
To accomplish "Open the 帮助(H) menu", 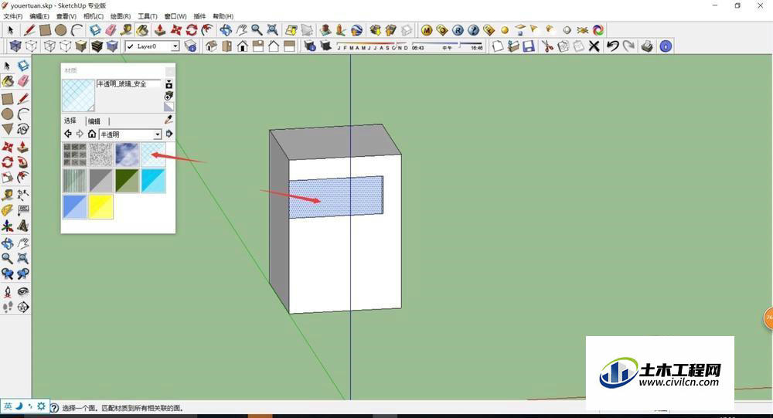I will pyautogui.click(x=223, y=16).
